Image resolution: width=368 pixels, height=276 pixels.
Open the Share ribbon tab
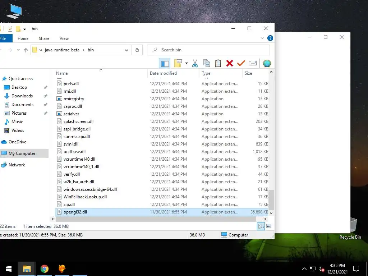44,38
